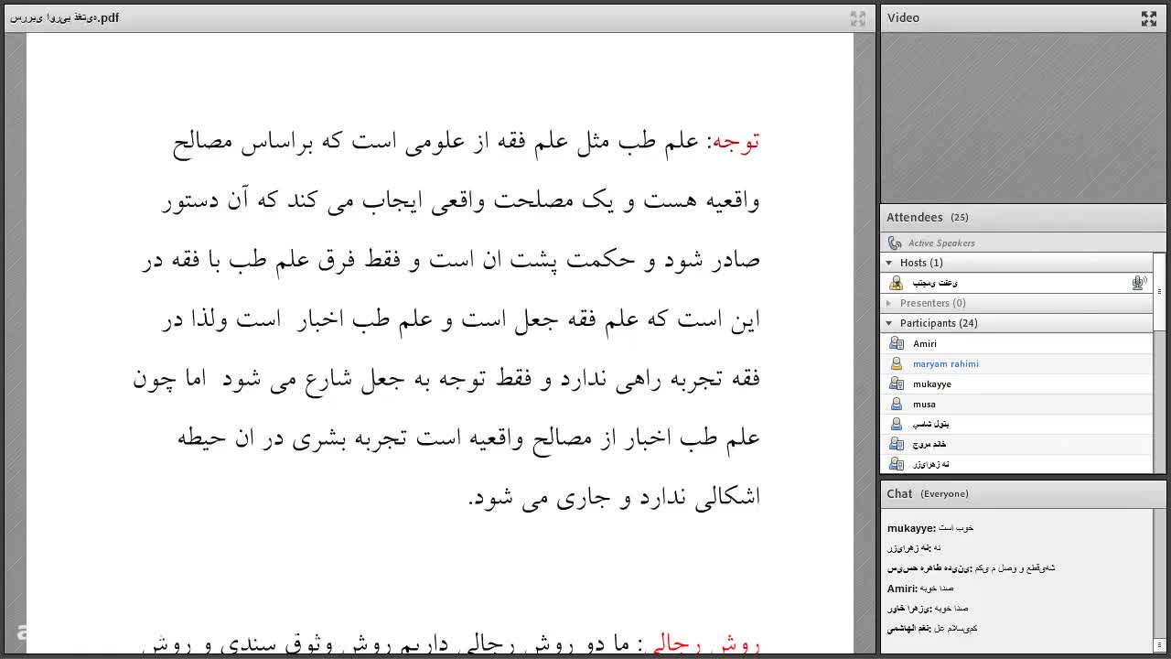Select participant maryam rahimi
Screen dimensions: 1171x659
pos(1016,363)
